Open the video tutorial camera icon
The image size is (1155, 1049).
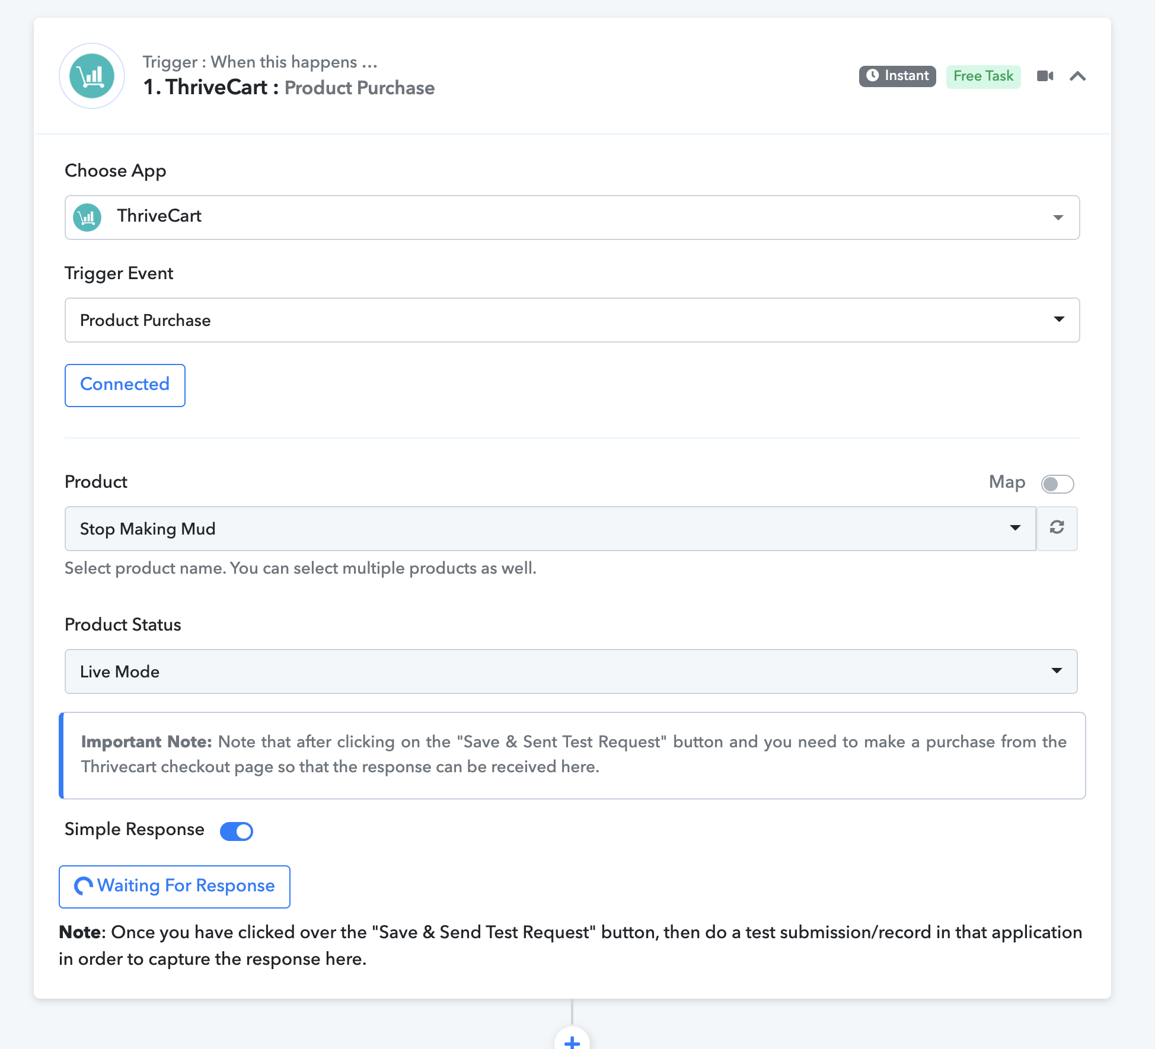coord(1045,76)
